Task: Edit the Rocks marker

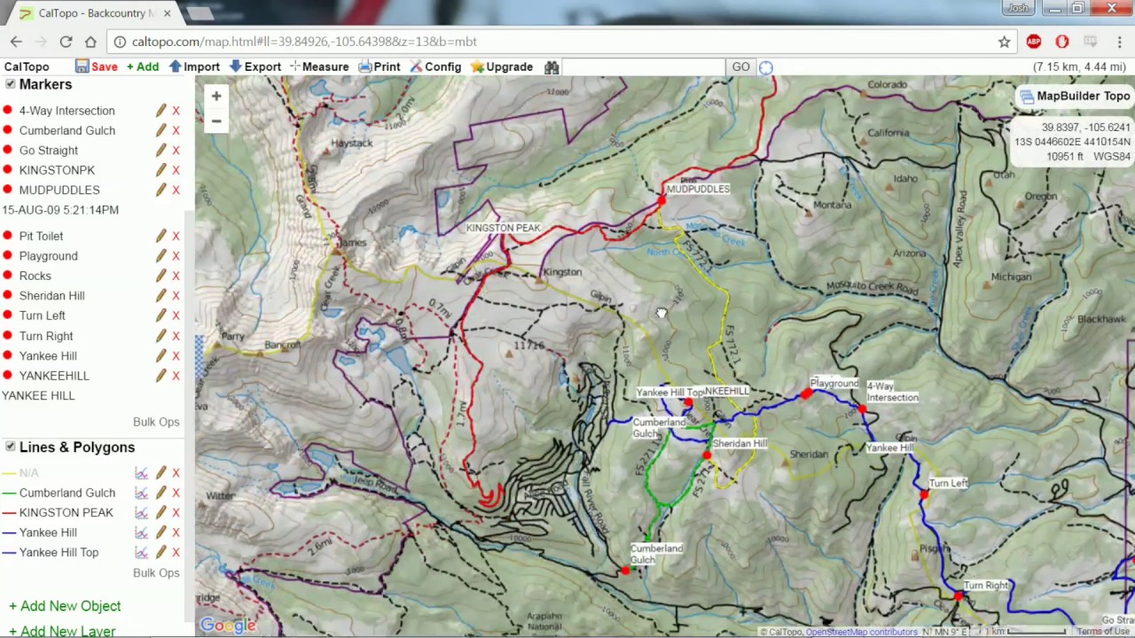Action: point(160,276)
